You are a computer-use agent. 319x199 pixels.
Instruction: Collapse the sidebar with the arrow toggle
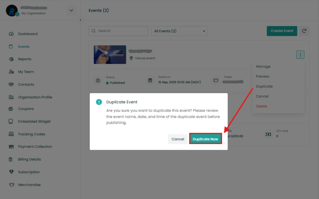pos(80,20)
